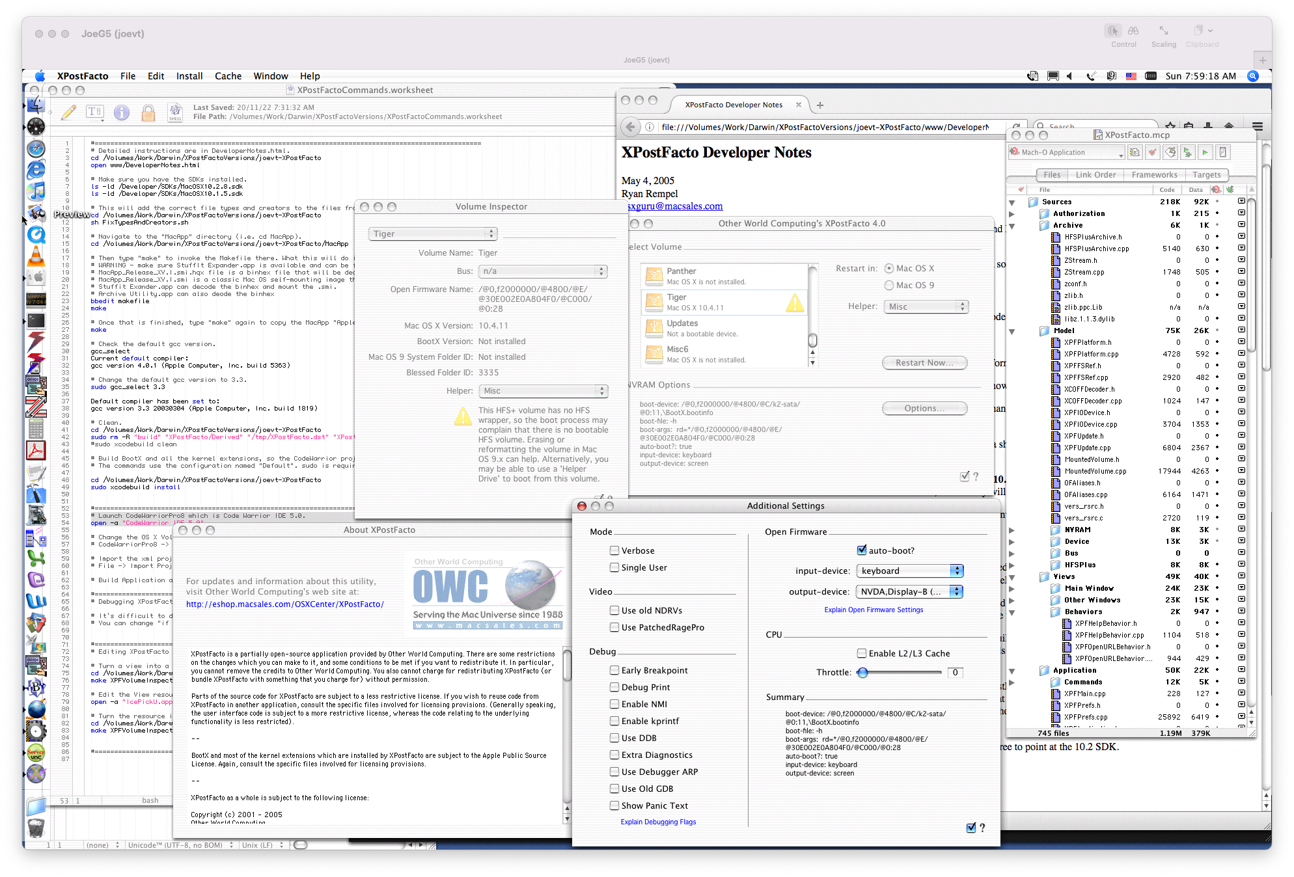Viewport: 1294px width, 877px height.
Task: Click the Restart Now... button
Action: pos(924,362)
